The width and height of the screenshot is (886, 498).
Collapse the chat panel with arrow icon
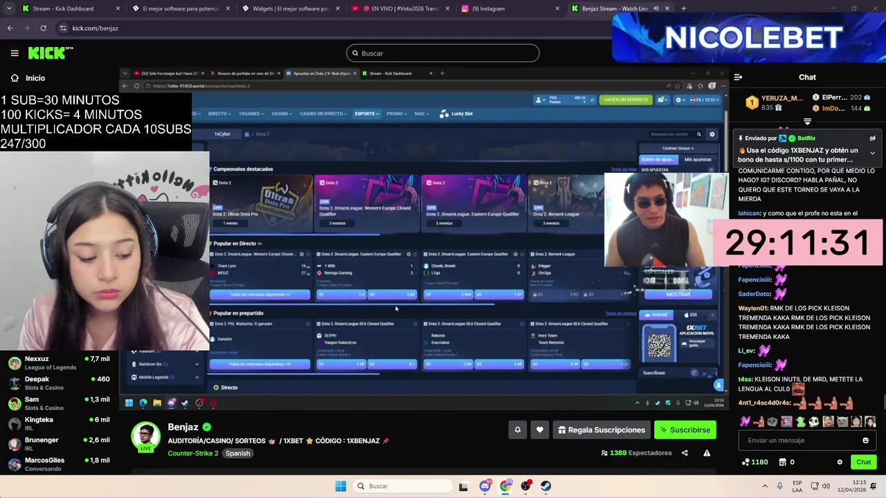tap(738, 77)
